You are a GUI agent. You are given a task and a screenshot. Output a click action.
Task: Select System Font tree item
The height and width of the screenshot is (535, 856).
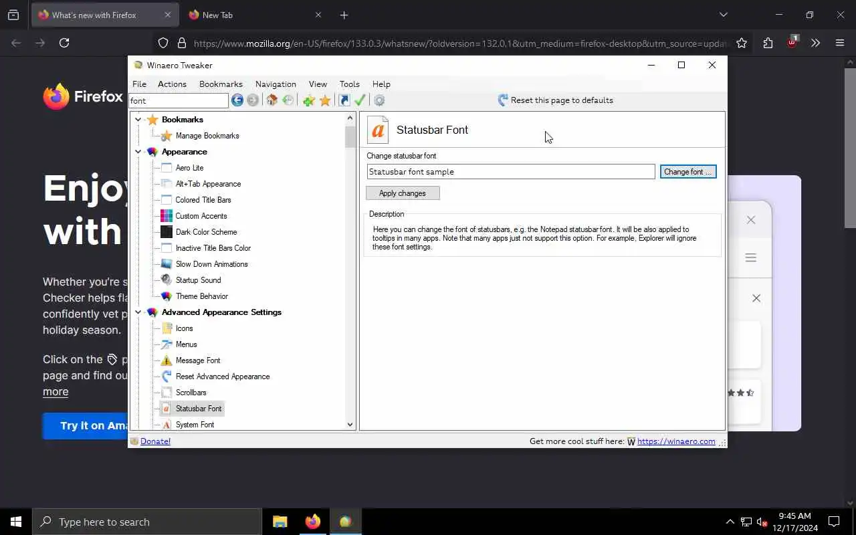tap(195, 425)
